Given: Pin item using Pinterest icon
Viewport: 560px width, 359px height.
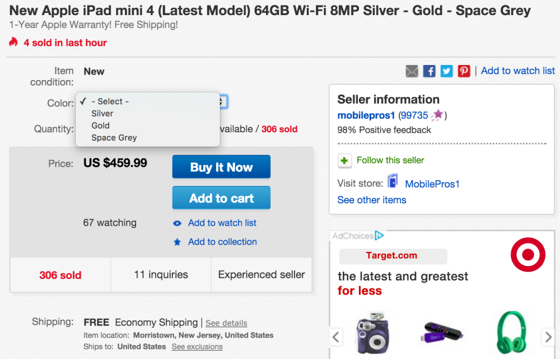Looking at the screenshot, I should [464, 71].
